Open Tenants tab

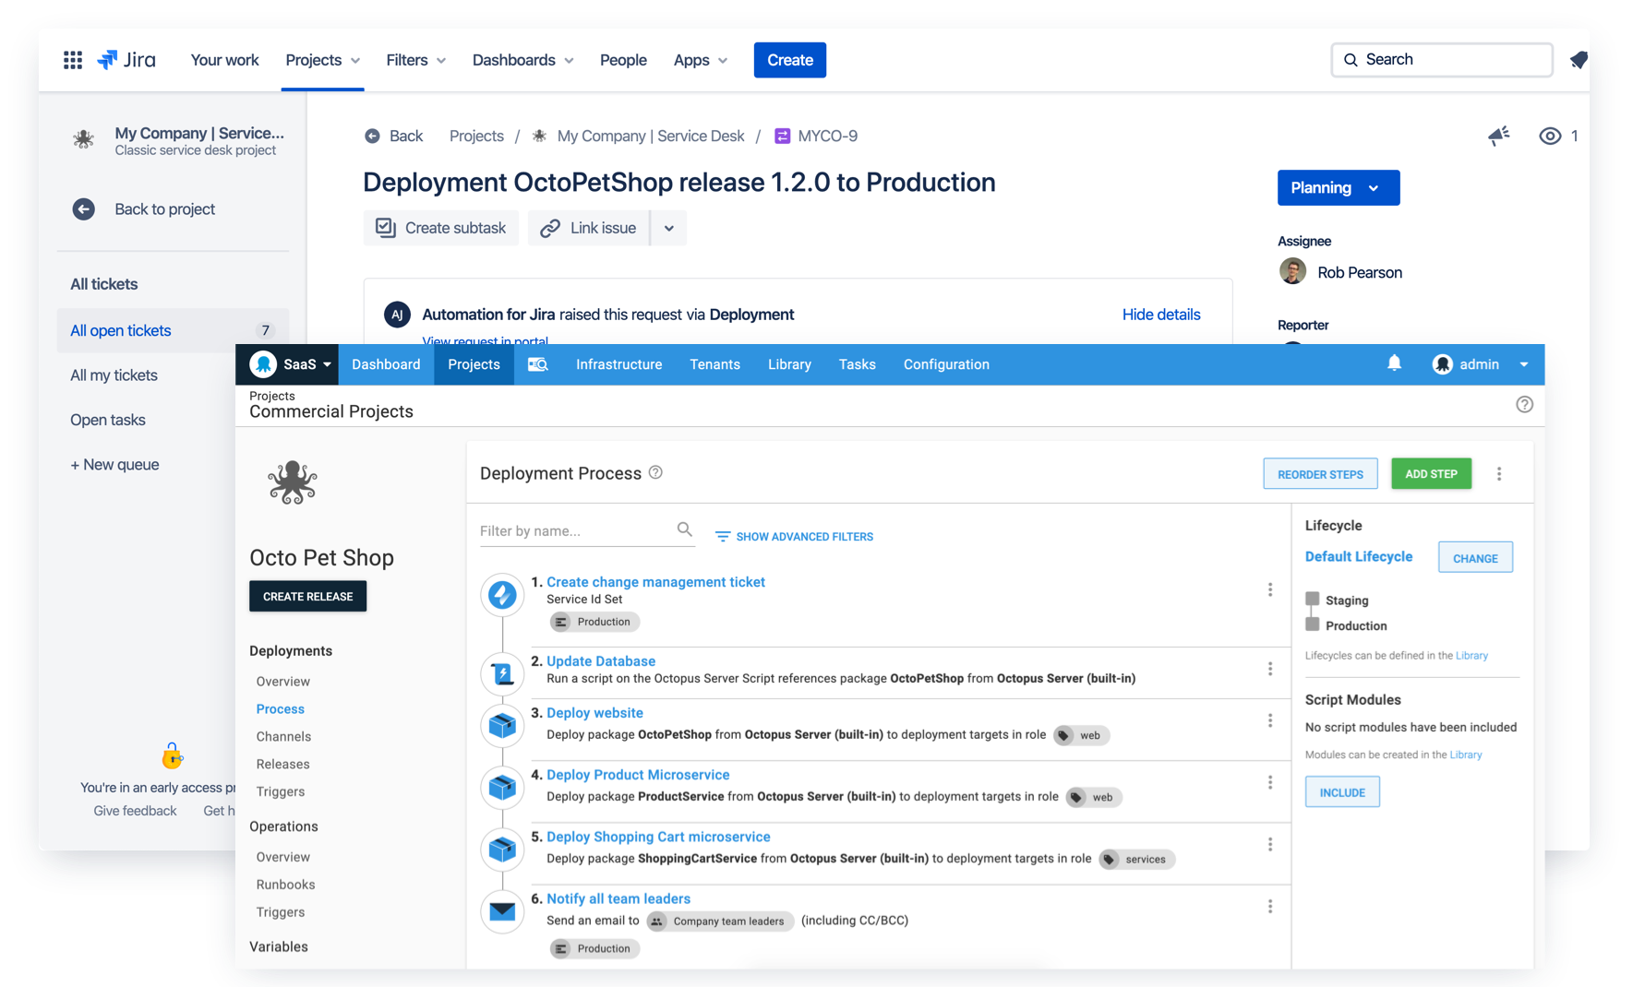tap(714, 364)
